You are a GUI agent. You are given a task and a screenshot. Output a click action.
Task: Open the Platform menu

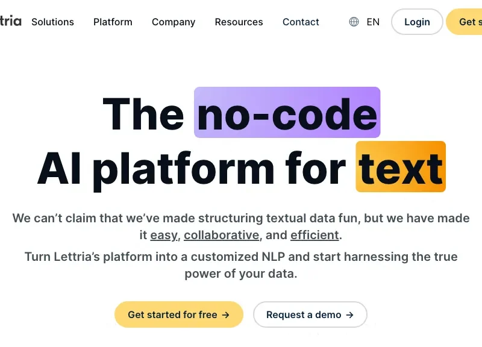click(x=113, y=22)
